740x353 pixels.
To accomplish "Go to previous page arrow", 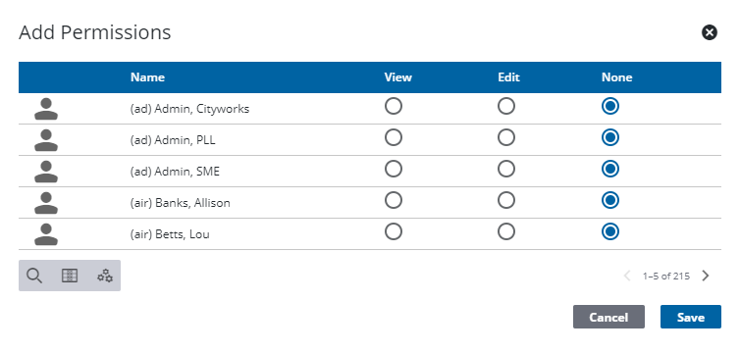I will [627, 276].
